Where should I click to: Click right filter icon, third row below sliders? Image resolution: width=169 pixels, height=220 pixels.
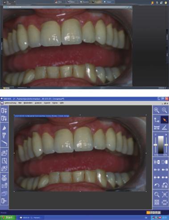point(165,177)
